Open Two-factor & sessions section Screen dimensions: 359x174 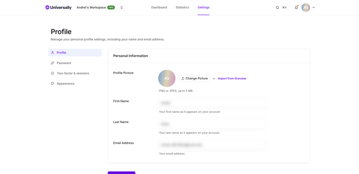[75, 73]
